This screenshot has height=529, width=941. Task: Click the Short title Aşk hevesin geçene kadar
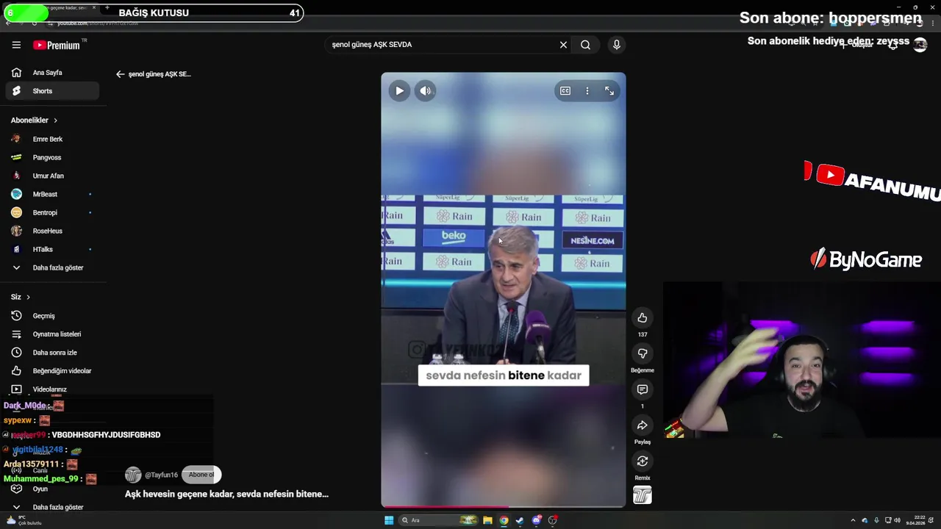point(226,494)
